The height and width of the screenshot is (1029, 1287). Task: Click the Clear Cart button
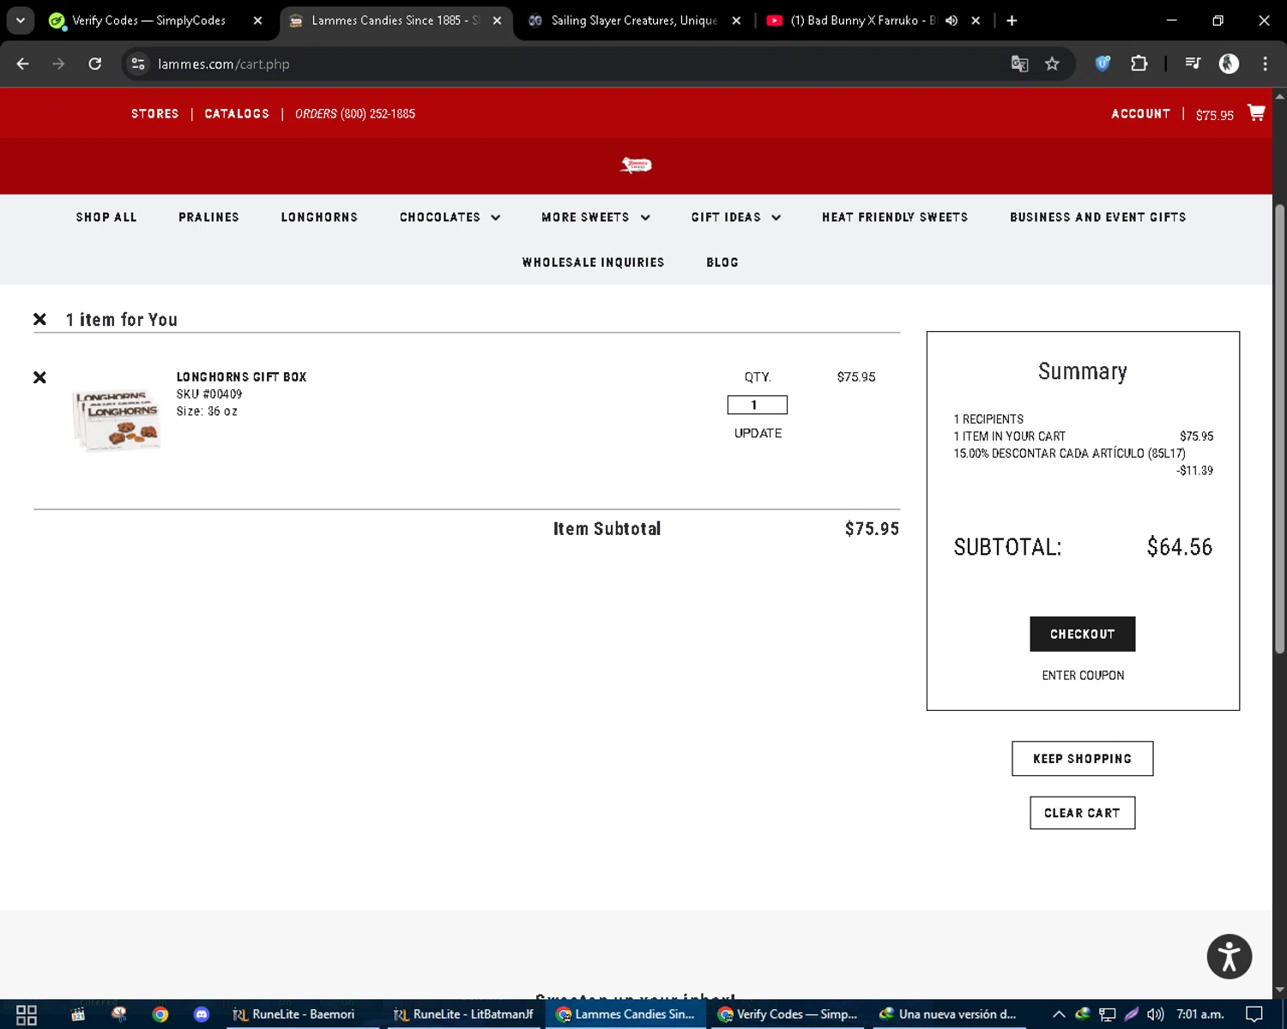click(x=1082, y=813)
